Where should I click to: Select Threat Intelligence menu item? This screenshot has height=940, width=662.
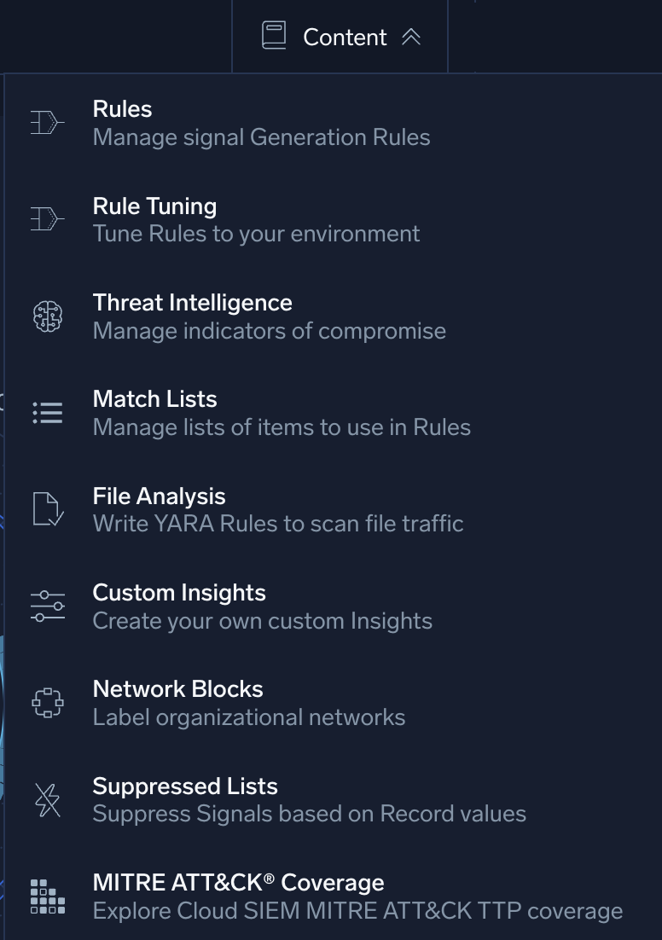click(192, 303)
